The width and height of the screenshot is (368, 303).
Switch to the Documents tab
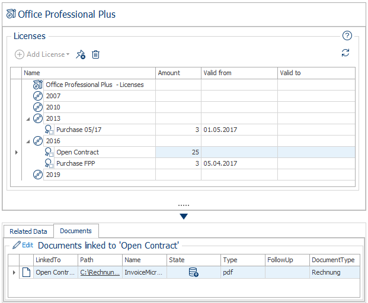pos(76,231)
